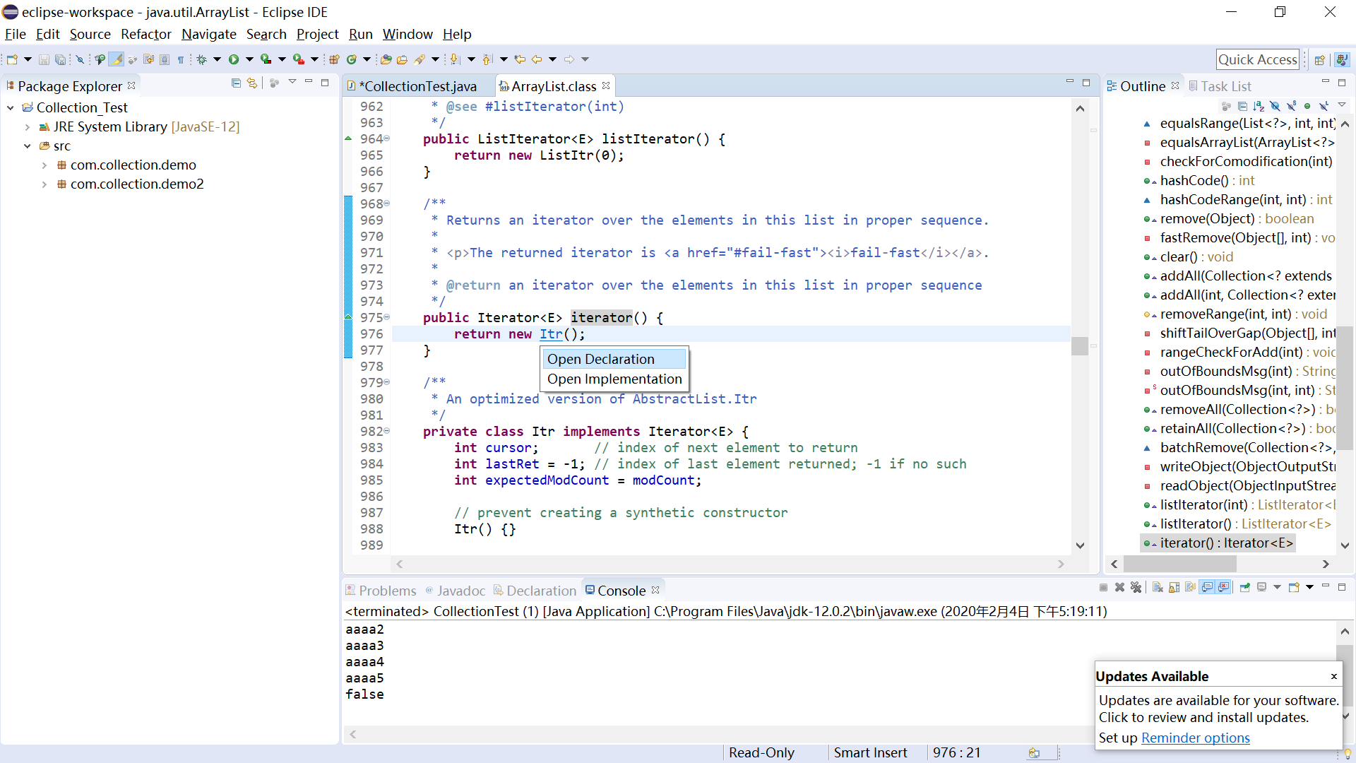Click Clear Console icon

pos(1158,587)
